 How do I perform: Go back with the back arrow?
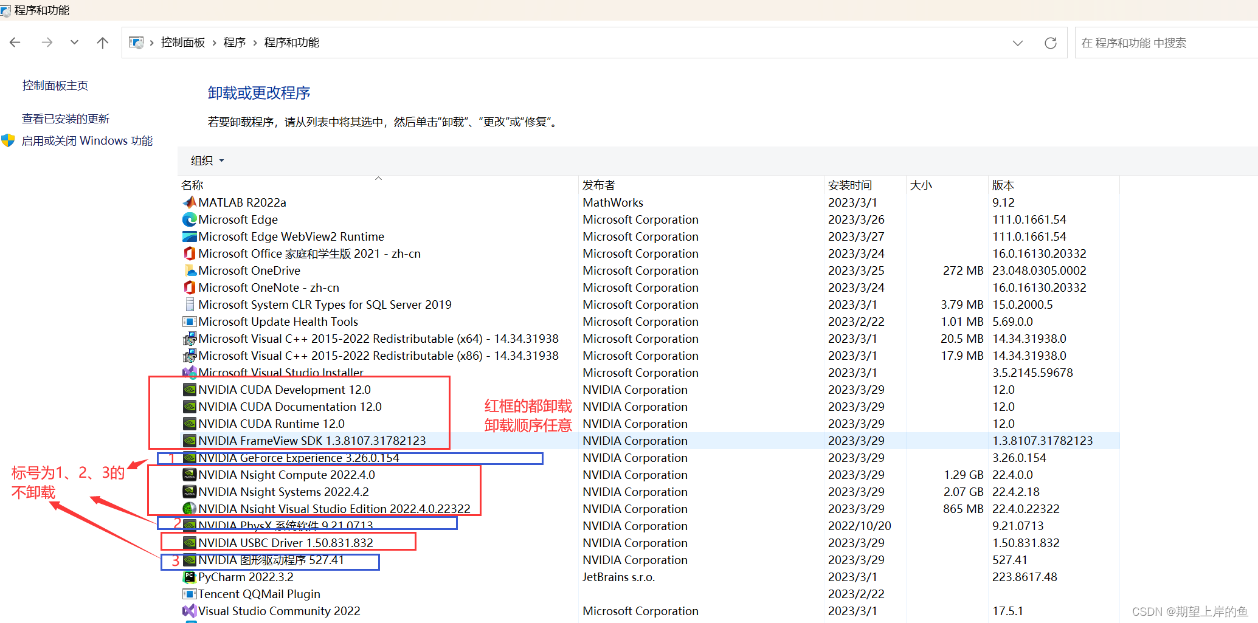pyautogui.click(x=15, y=43)
